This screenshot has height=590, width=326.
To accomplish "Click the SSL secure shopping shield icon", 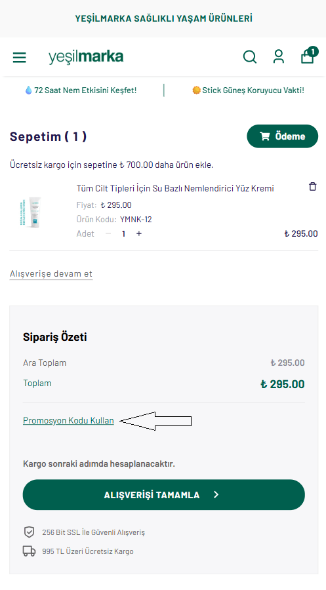I will click(29, 532).
